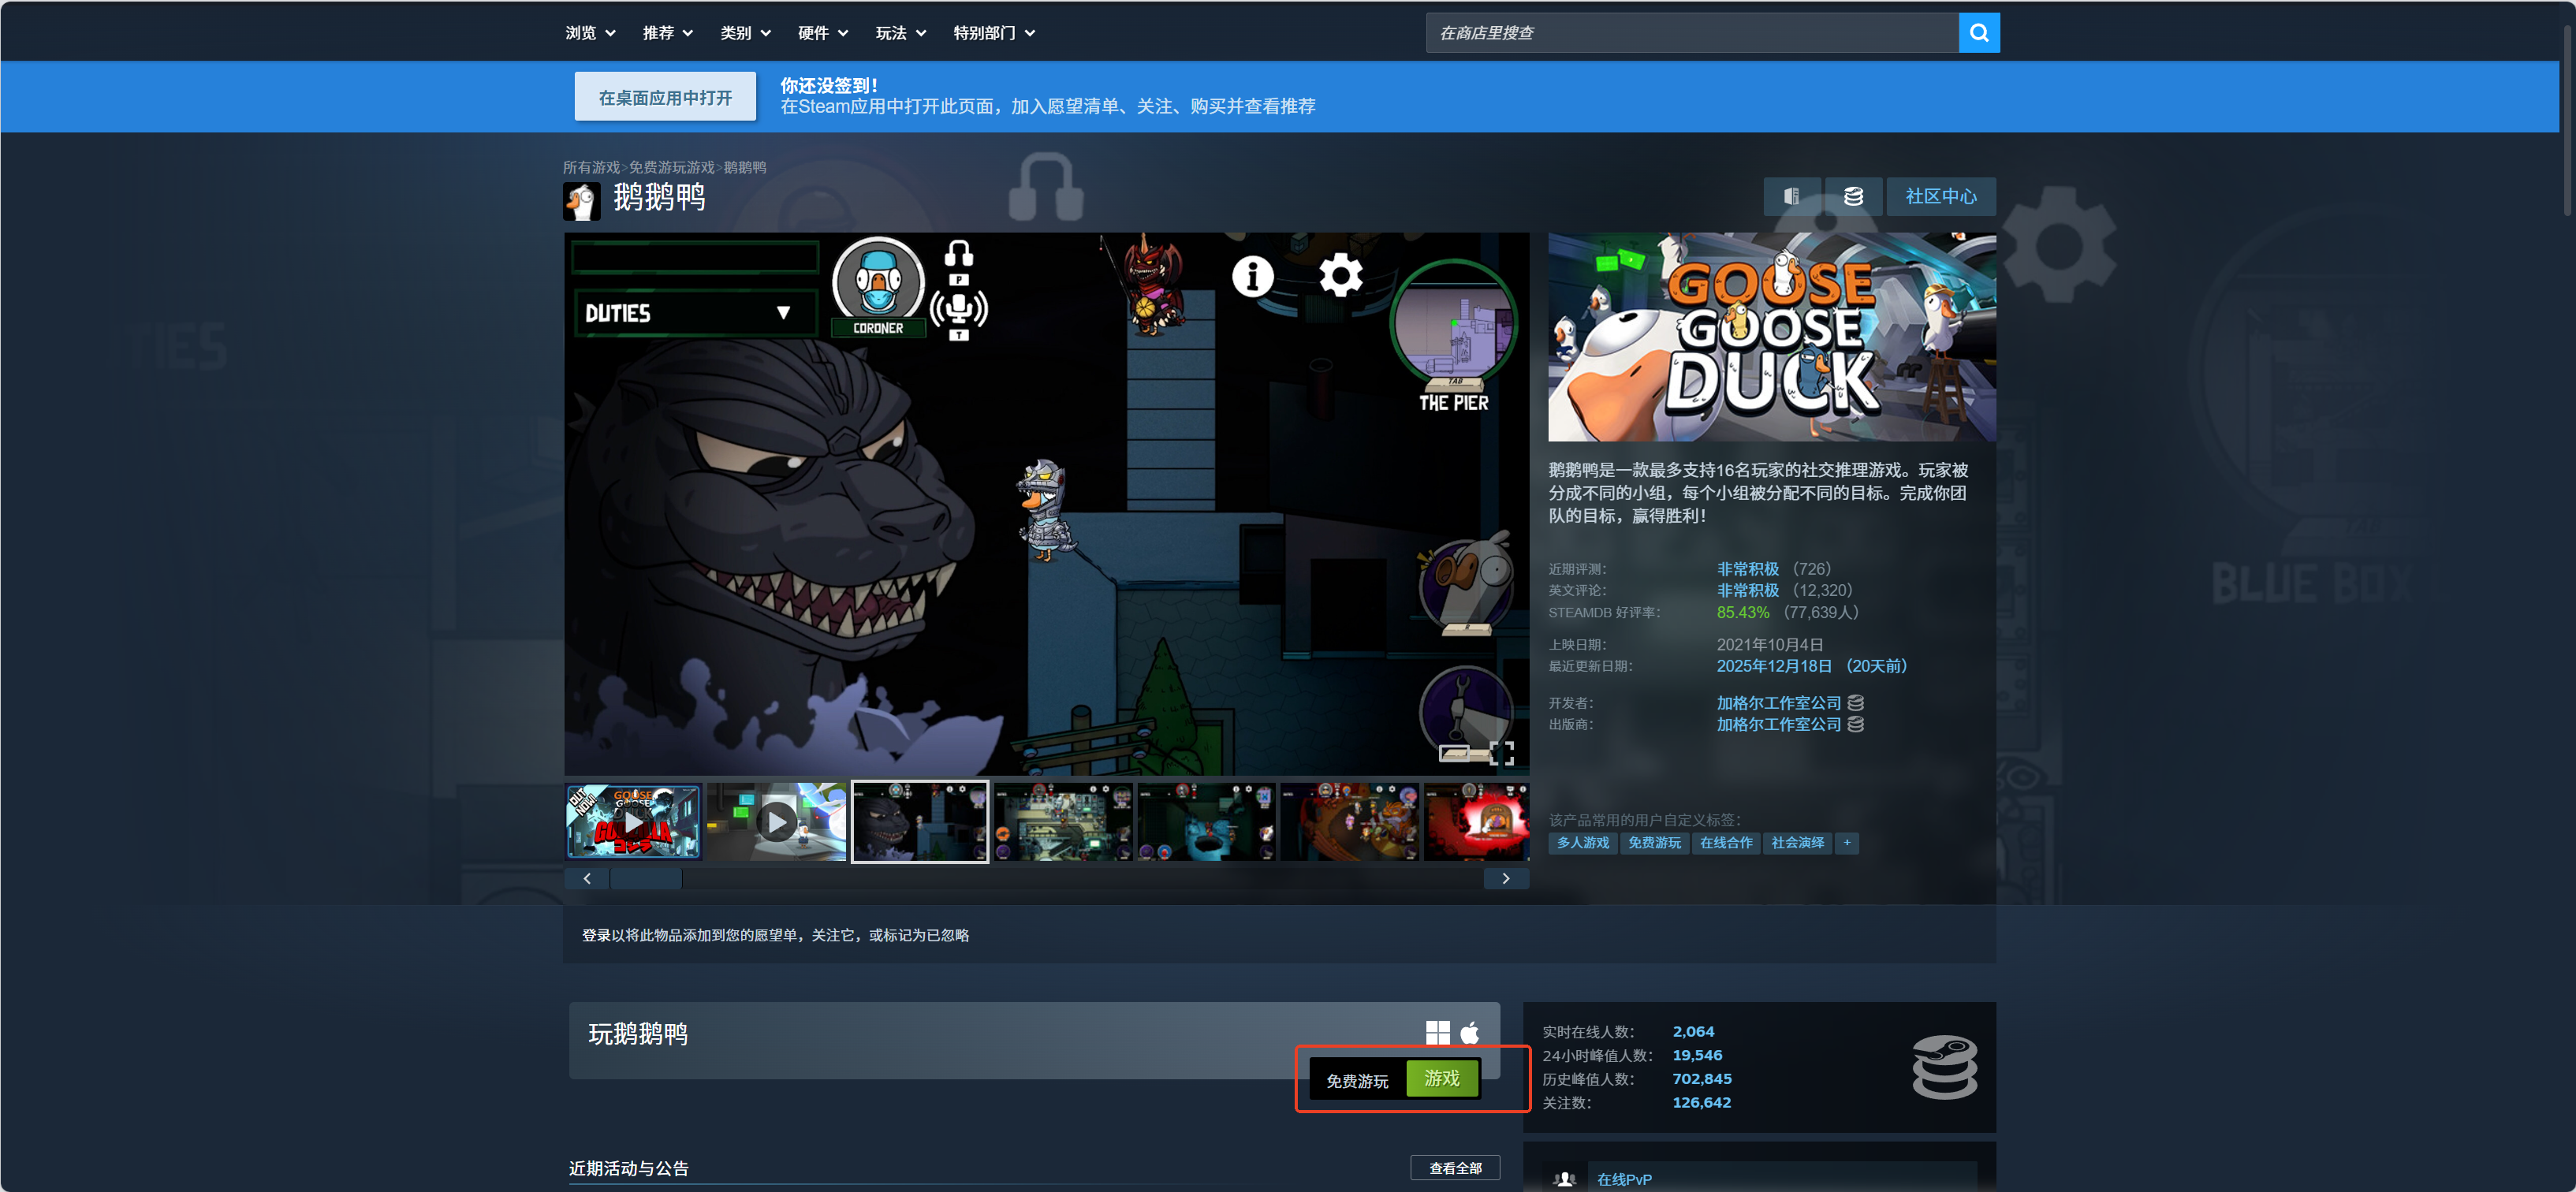
Task: Click the SteamDB icon next to Community Hub
Action: point(1853,196)
